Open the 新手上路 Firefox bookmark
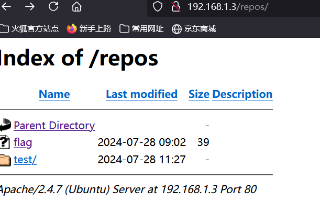Image resolution: width=320 pixels, height=202 pixels. (89, 29)
